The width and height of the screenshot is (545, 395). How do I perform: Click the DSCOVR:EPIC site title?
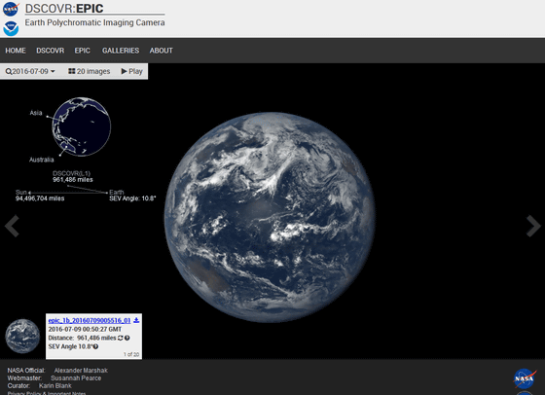point(64,9)
